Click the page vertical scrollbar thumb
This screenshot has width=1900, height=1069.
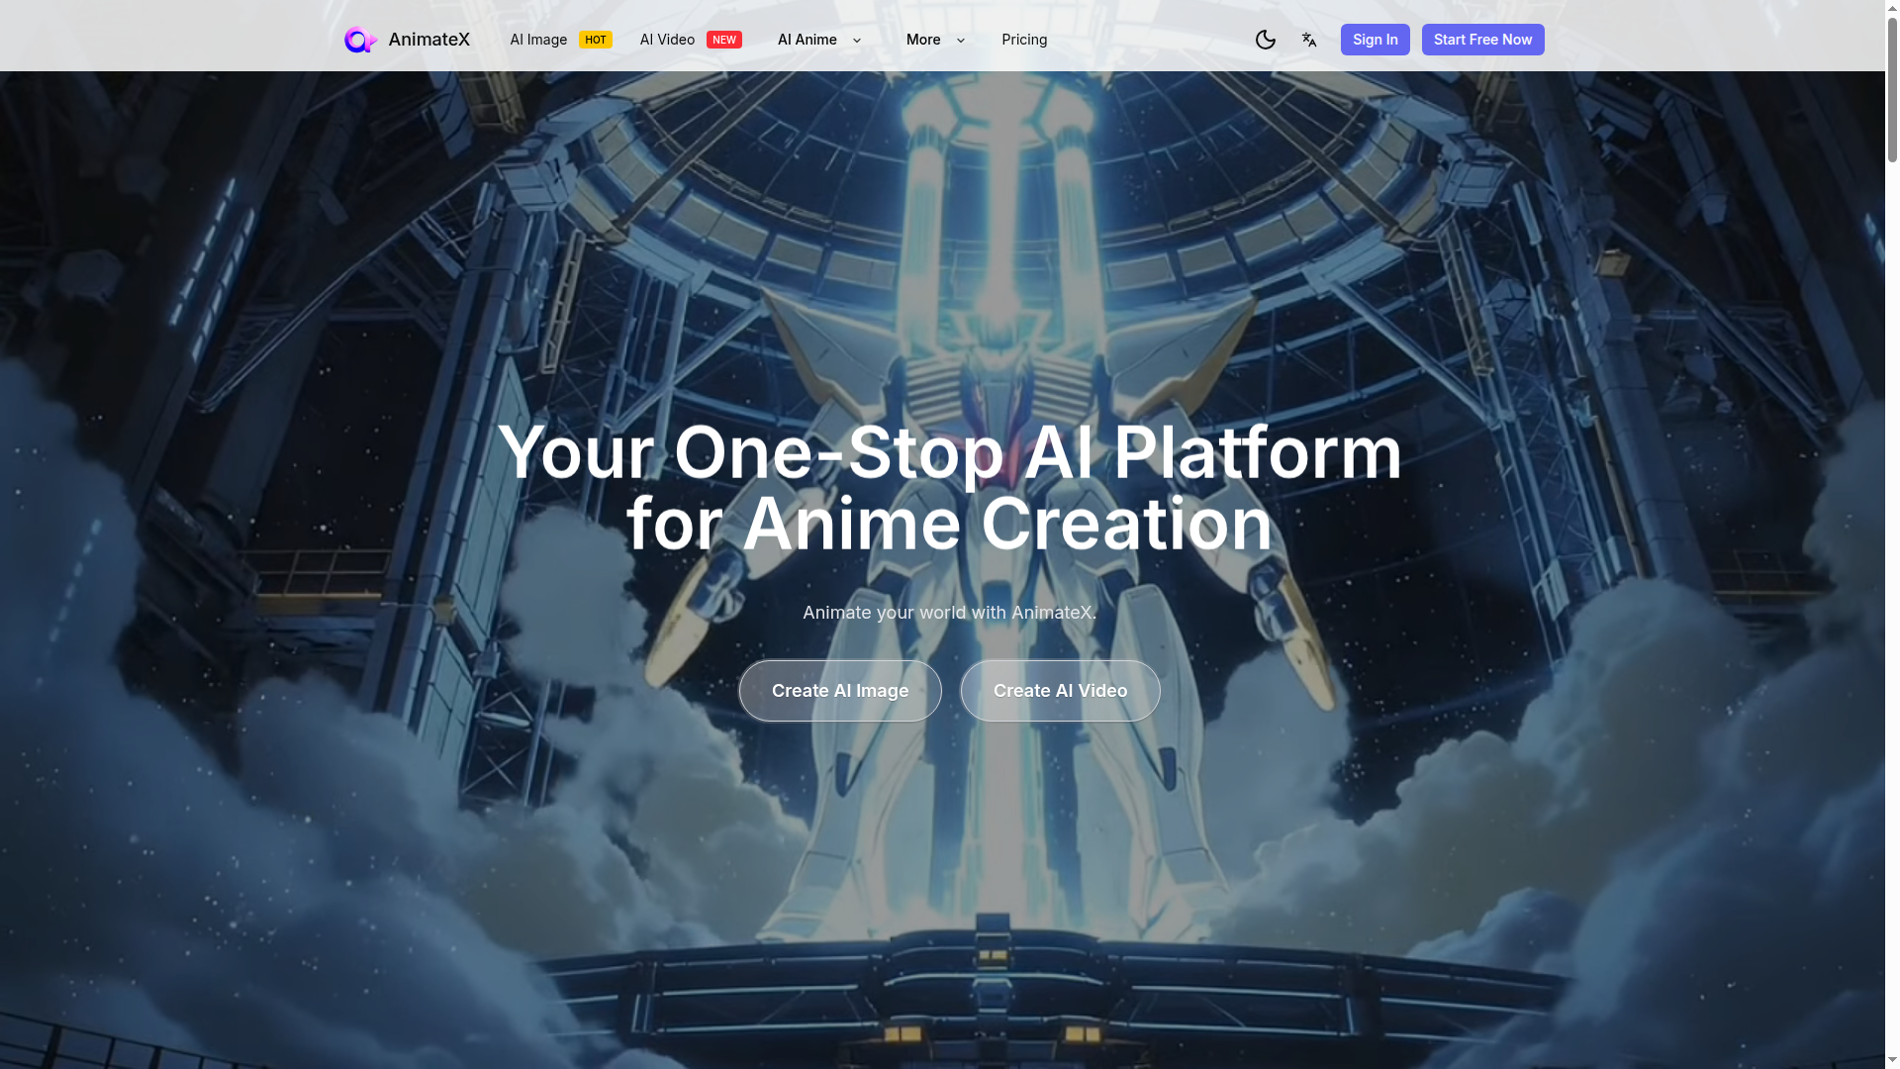point(1892,89)
